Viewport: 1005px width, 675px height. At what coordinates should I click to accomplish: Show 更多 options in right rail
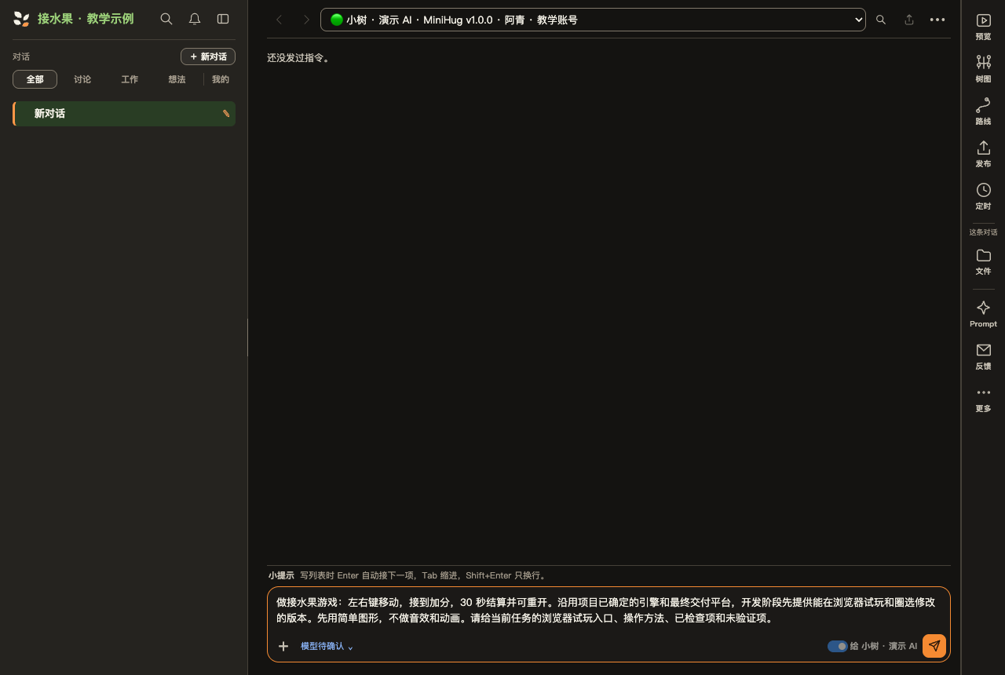983,399
